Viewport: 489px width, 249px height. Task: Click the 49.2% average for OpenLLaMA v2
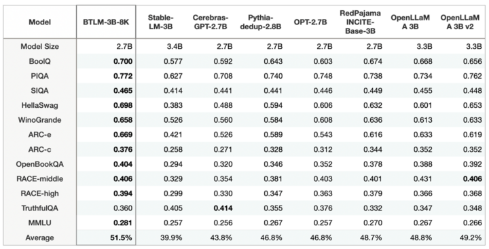point(471,237)
